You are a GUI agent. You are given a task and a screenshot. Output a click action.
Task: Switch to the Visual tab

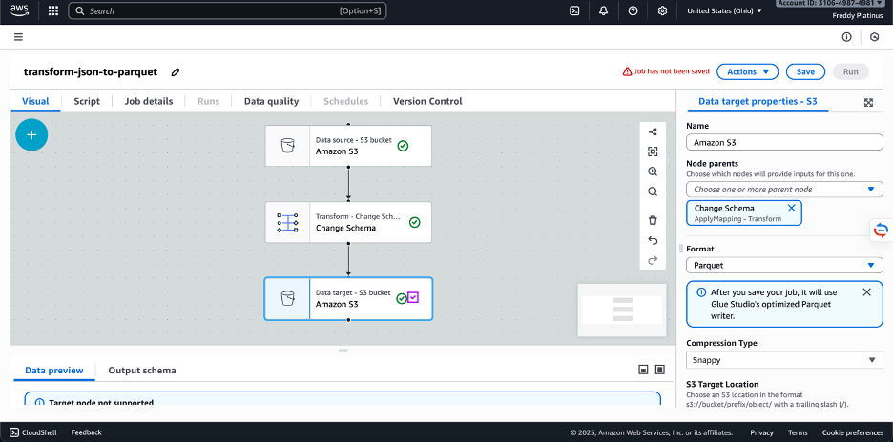click(x=35, y=101)
